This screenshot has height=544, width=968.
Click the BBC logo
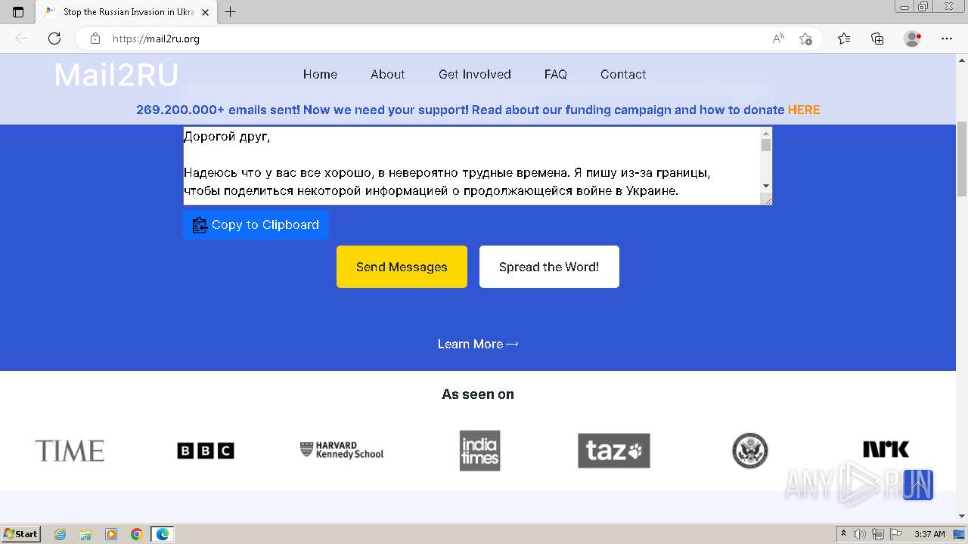pos(206,451)
